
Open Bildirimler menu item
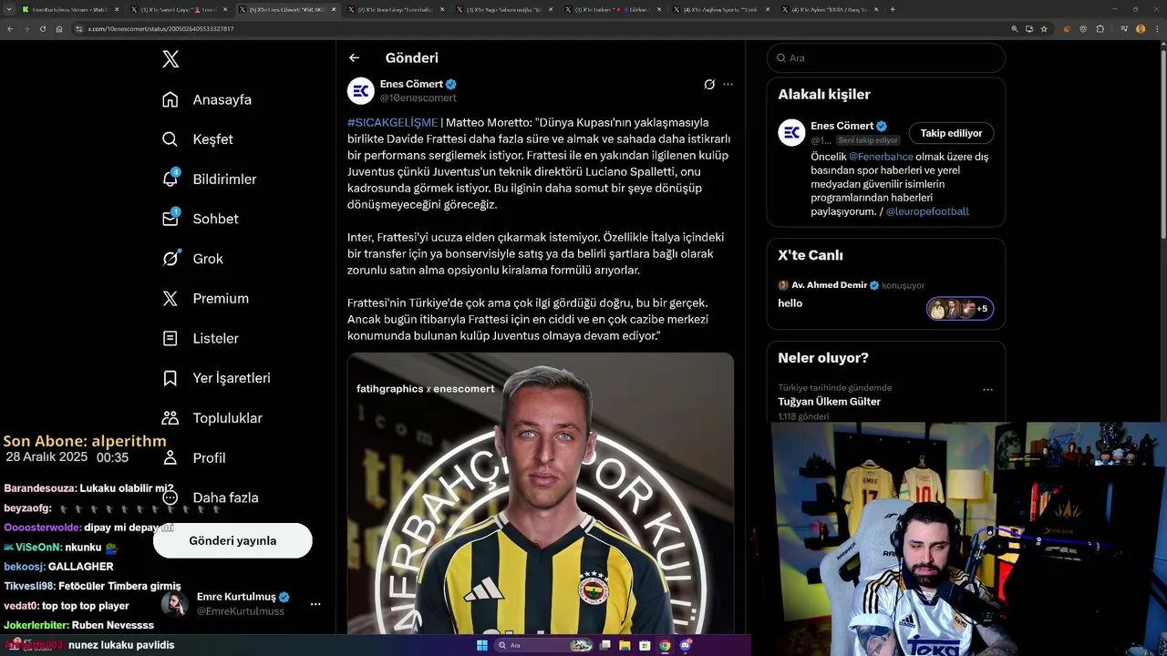(x=224, y=179)
